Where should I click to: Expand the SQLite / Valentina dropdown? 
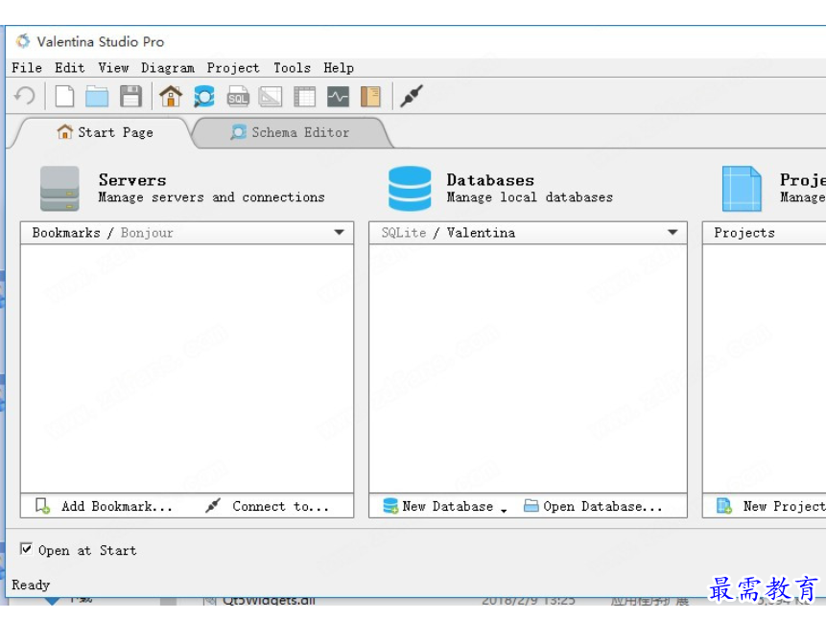[x=673, y=232]
